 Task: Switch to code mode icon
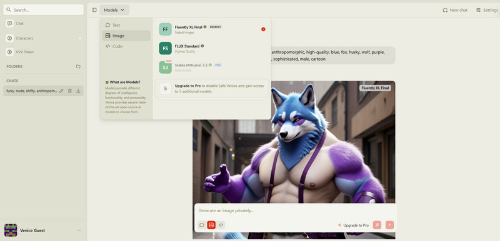click(x=221, y=225)
